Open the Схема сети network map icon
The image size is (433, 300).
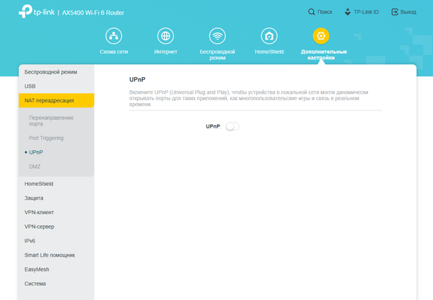click(113, 36)
